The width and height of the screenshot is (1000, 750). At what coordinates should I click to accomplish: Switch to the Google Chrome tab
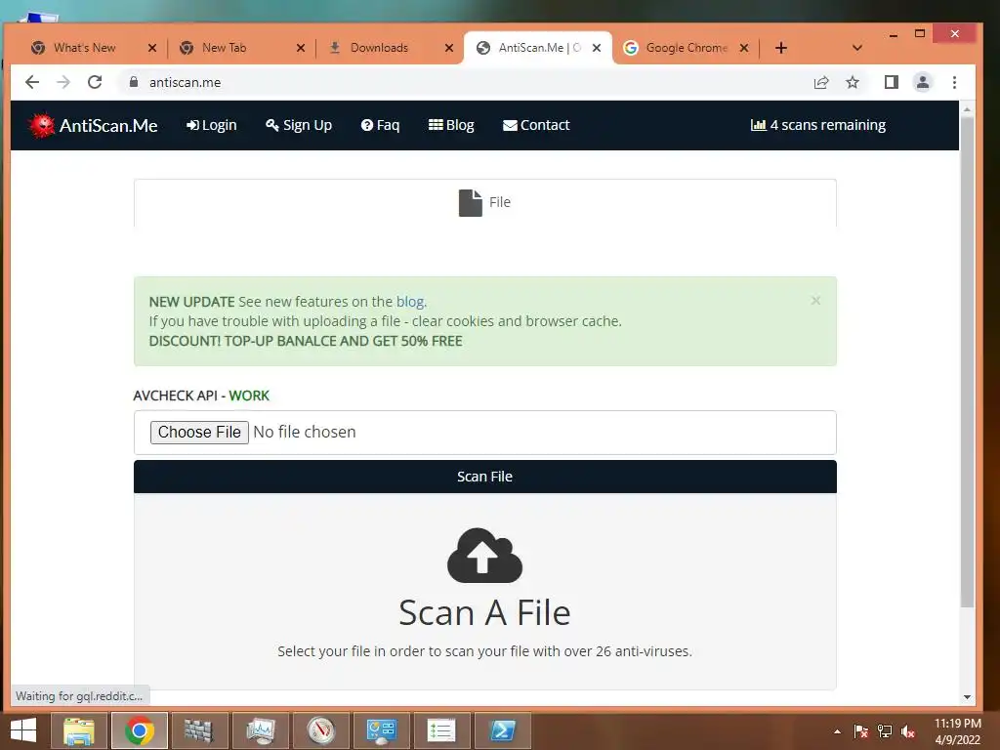pyautogui.click(x=687, y=48)
